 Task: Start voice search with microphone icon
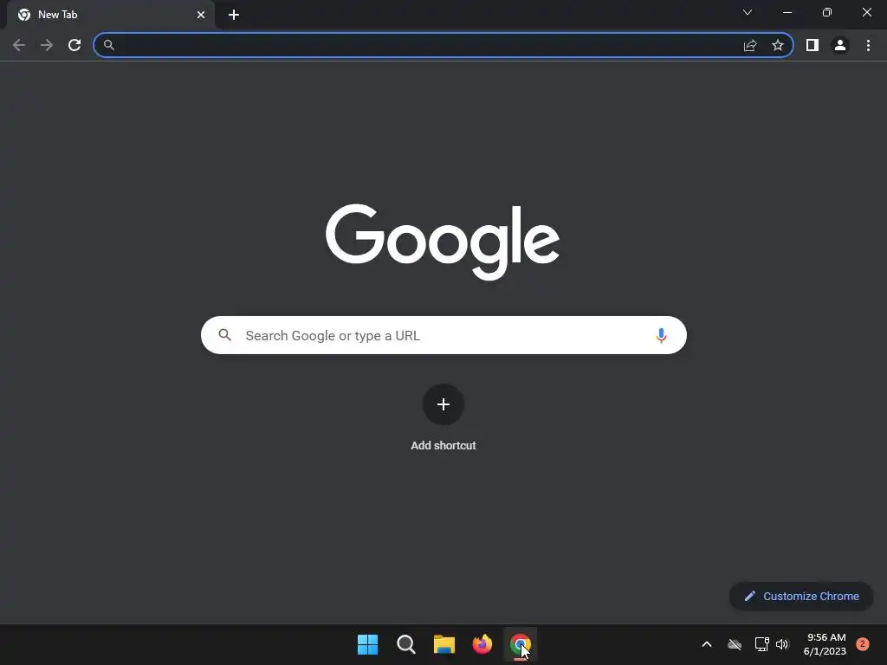[661, 335]
